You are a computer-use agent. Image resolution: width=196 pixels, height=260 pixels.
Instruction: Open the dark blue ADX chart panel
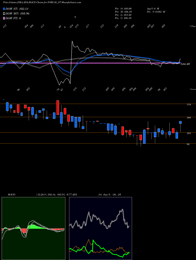tap(100, 228)
